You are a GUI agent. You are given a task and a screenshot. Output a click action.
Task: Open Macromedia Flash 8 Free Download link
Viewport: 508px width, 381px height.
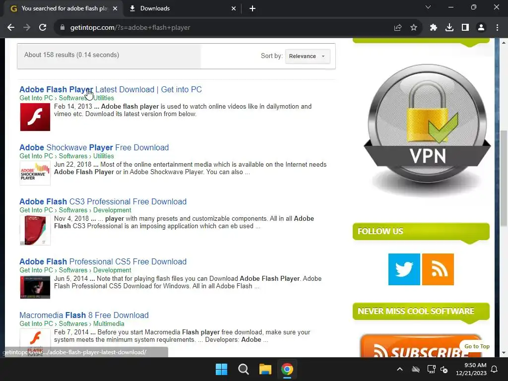[x=84, y=315]
